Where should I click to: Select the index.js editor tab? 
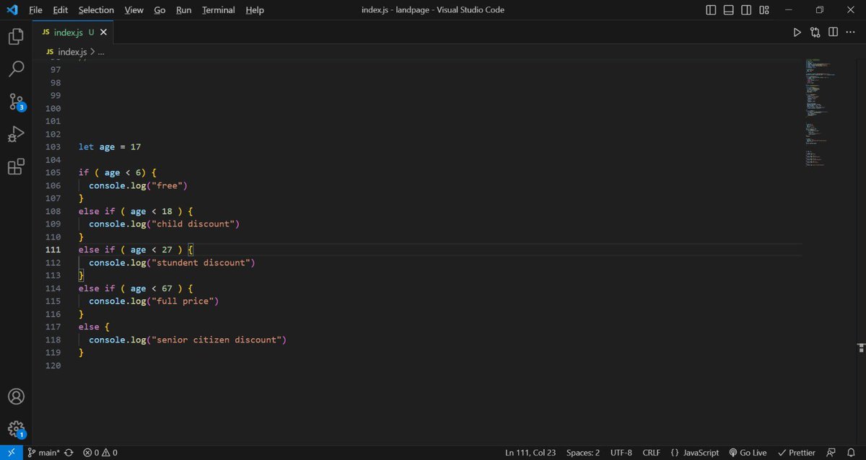click(x=73, y=32)
